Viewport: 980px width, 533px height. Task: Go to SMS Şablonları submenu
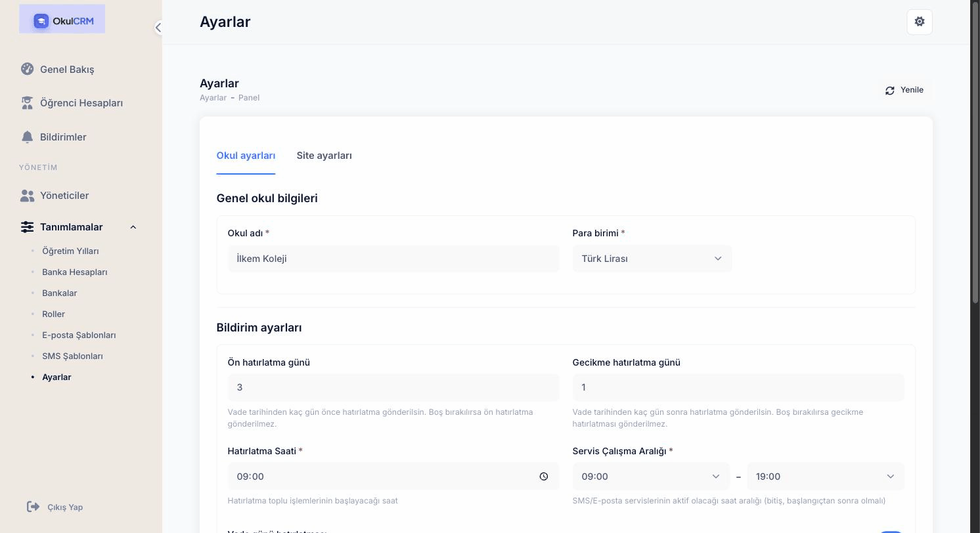(72, 356)
